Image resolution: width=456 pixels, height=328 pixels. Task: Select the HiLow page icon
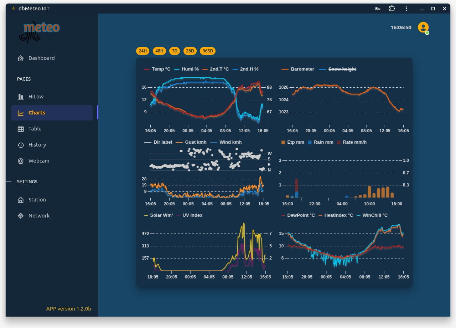(21, 97)
